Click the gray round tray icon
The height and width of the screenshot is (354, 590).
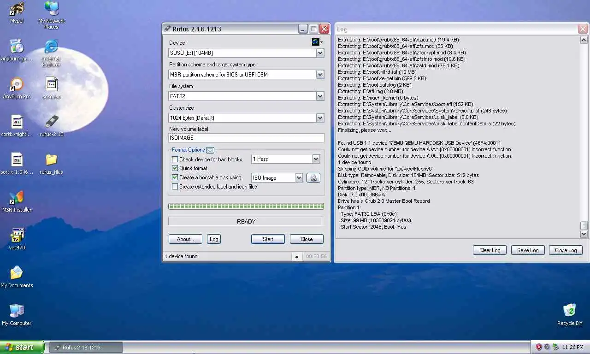pos(547,347)
